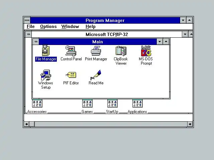
Task: Open the Options menu
Action: point(48,27)
